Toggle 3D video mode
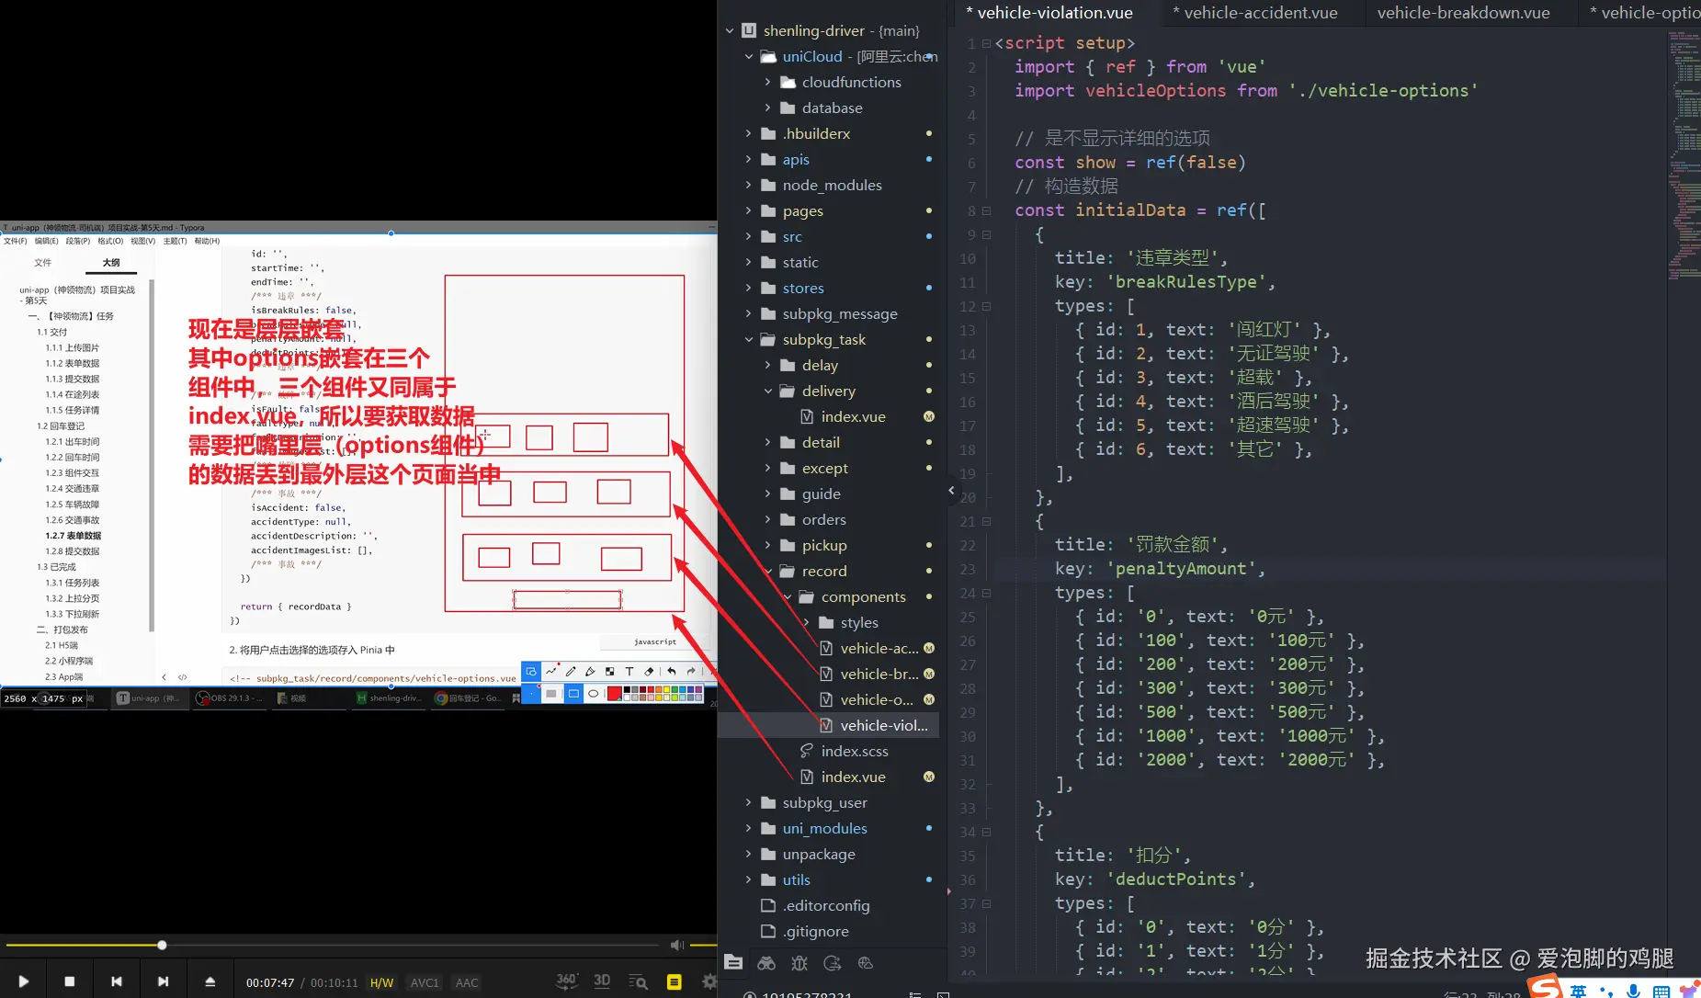The width and height of the screenshot is (1701, 998). 602,981
